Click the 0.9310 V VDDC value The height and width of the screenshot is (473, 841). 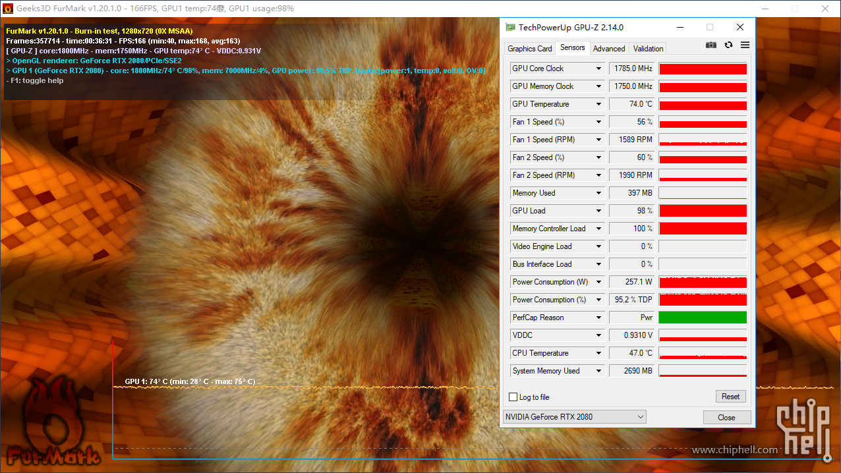pos(631,335)
